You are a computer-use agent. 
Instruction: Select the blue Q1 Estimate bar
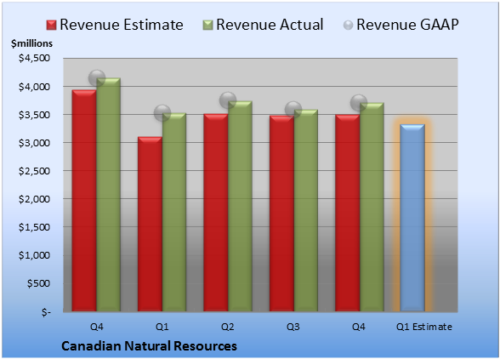[412, 218]
